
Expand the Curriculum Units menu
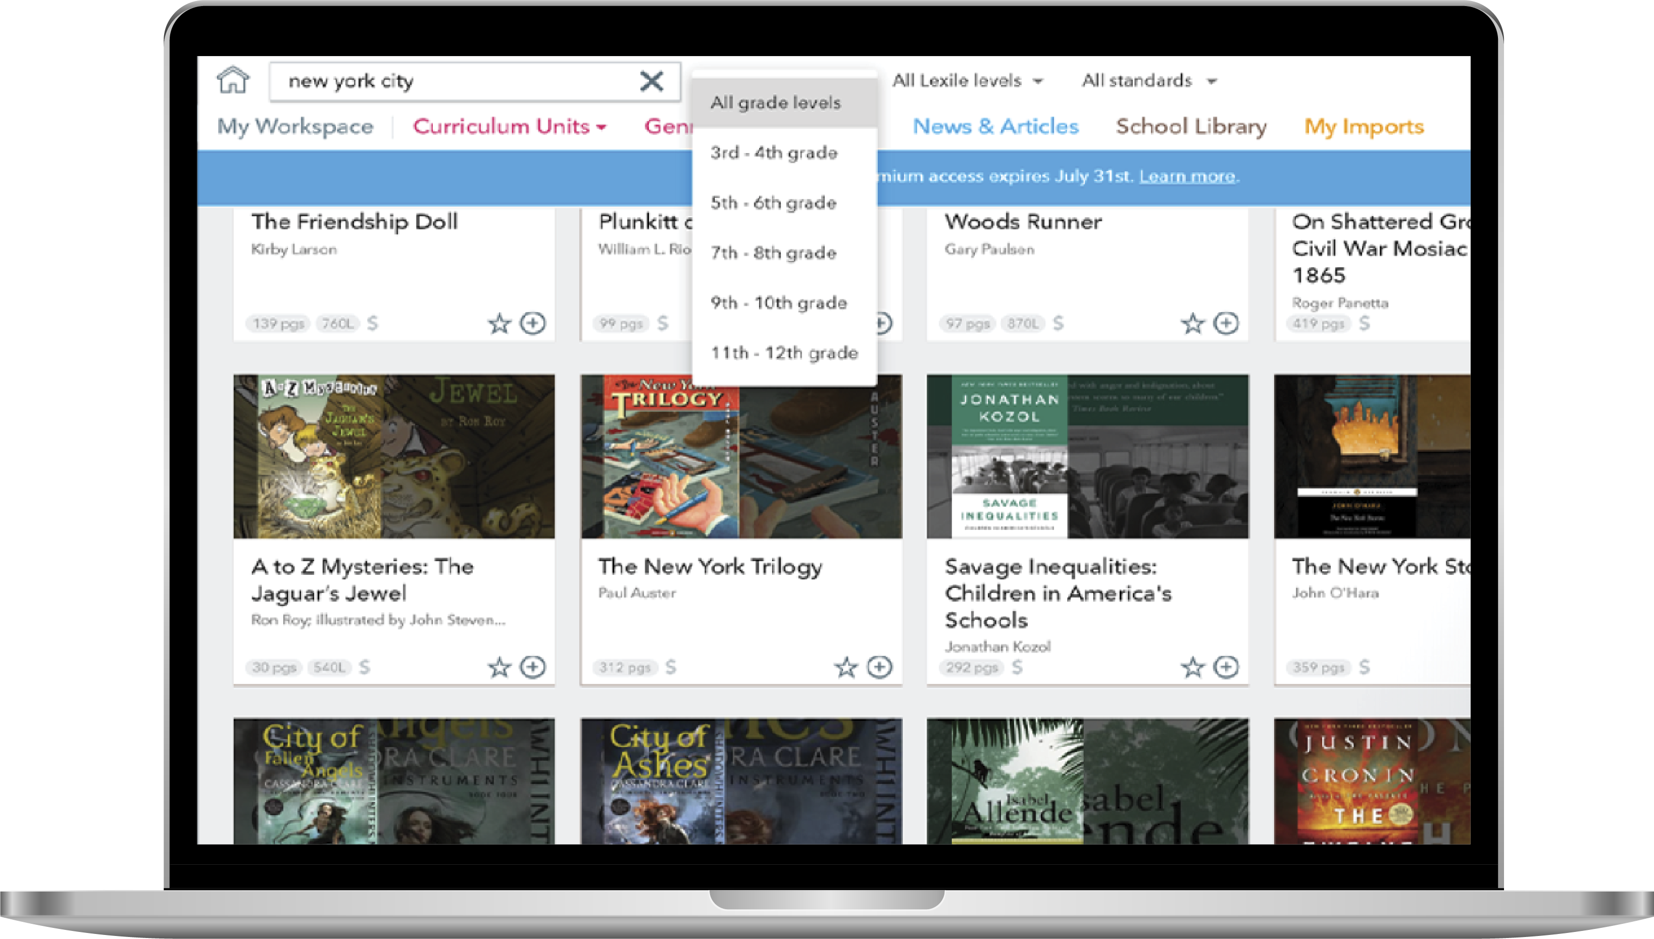(x=510, y=126)
